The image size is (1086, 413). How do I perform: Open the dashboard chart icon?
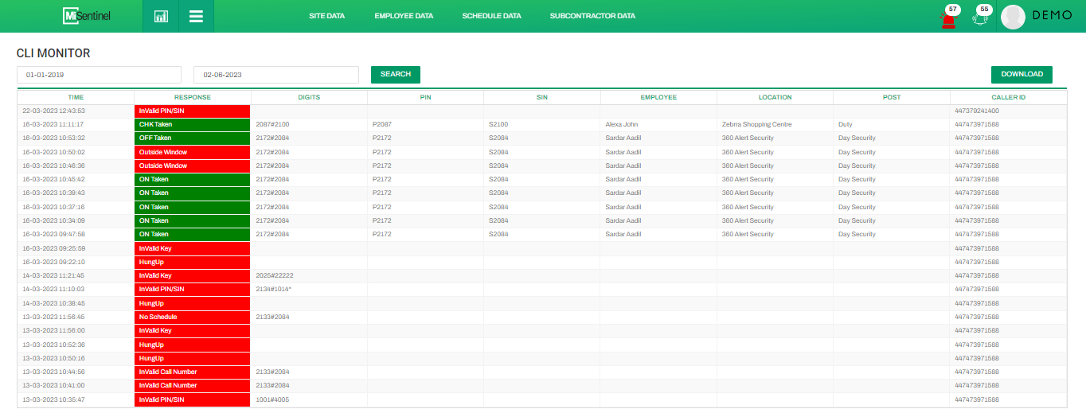(x=161, y=16)
